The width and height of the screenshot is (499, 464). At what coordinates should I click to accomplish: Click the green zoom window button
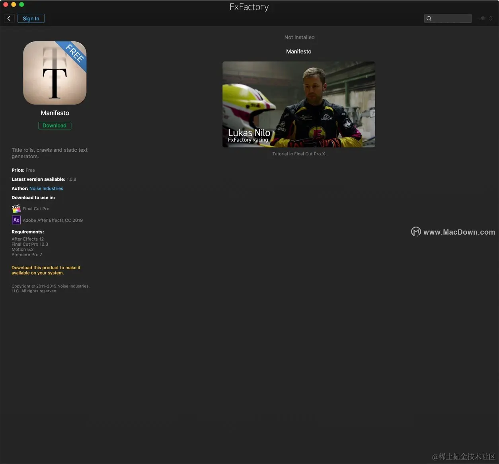click(x=21, y=4)
